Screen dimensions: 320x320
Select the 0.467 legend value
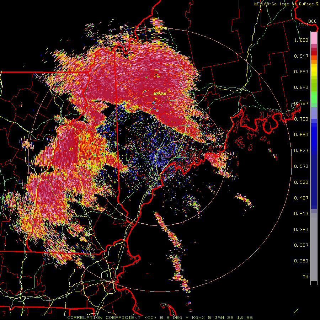tap(301, 198)
